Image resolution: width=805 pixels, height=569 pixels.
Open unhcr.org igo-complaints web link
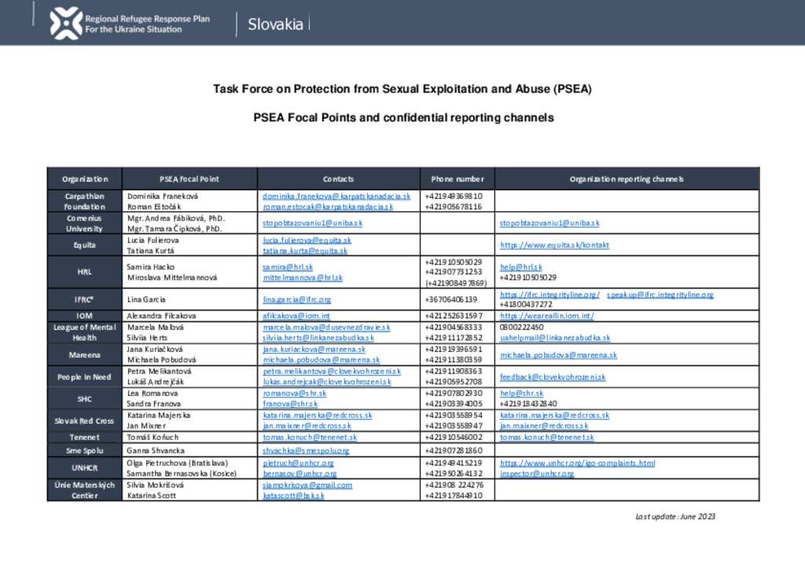coord(578,464)
